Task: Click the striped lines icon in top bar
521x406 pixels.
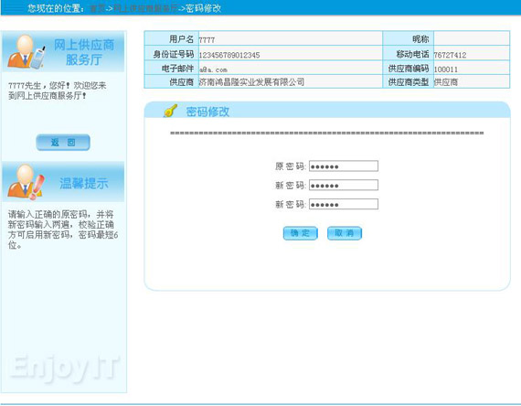Action: point(14,7)
